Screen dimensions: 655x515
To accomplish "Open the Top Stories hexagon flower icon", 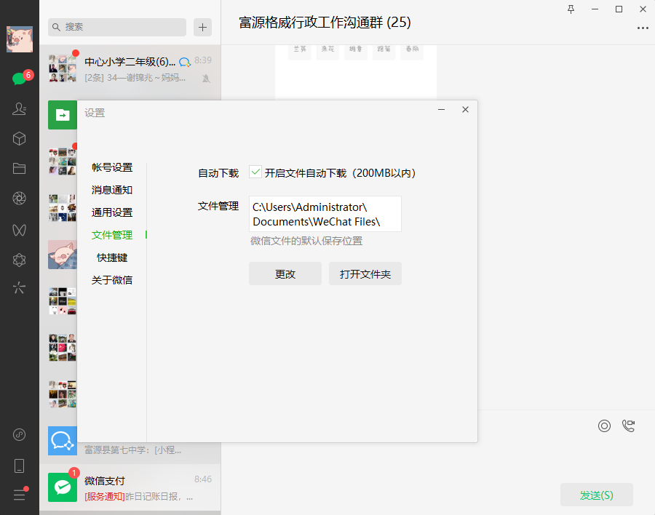I will (19, 260).
